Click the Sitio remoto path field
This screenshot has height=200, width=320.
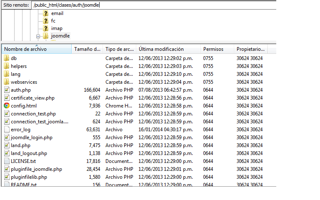click(167, 5)
